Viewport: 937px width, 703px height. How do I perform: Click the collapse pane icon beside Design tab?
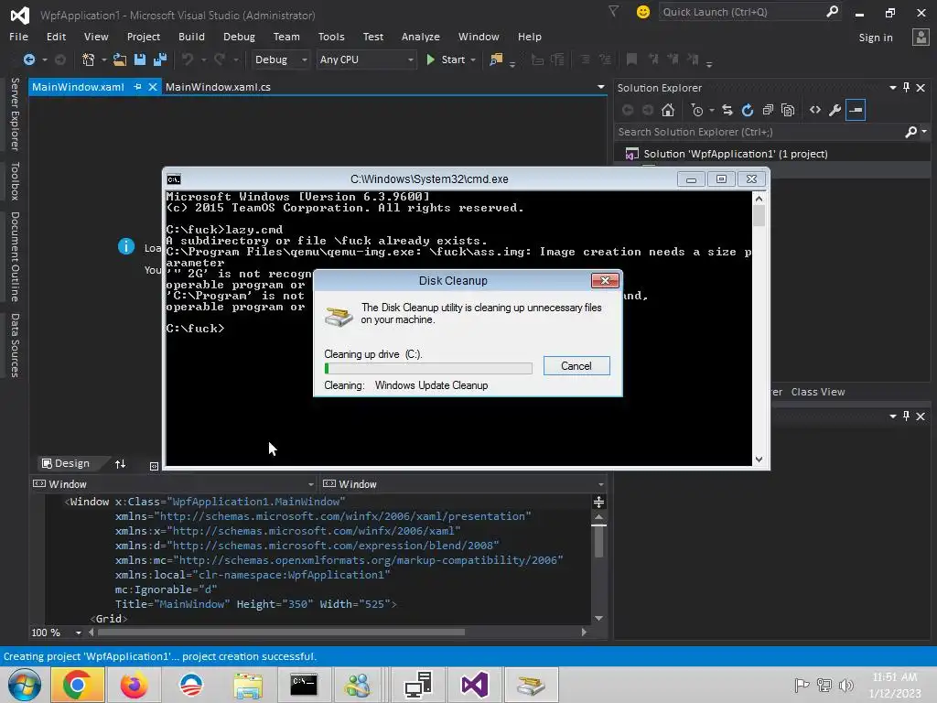point(154,466)
